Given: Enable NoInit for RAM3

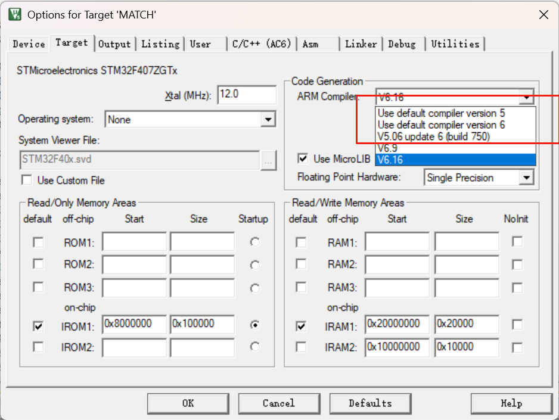Looking at the screenshot, I should [x=517, y=288].
